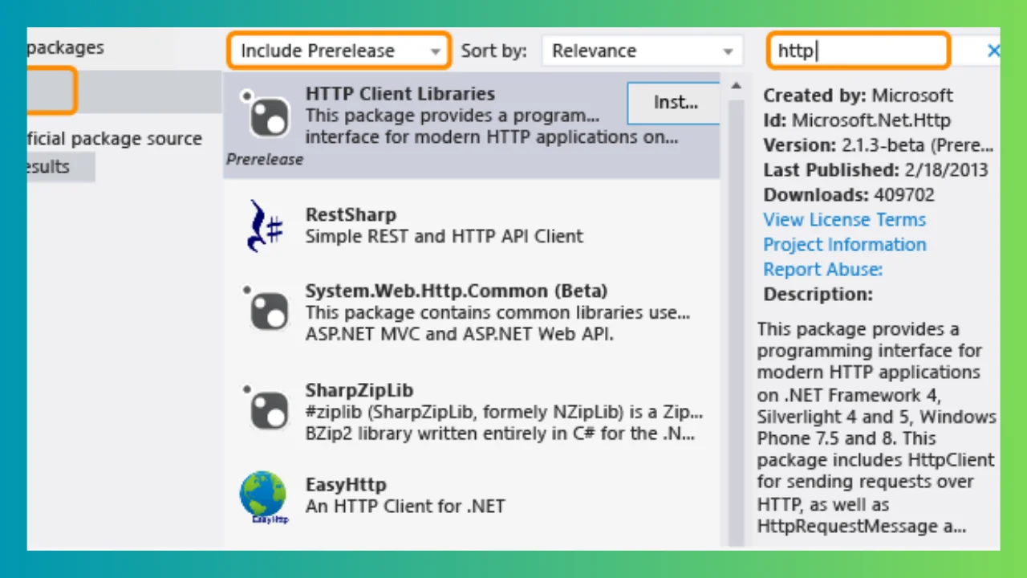The height and width of the screenshot is (578, 1027).
Task: Click the package list vertical scrollbar track
Action: click(734, 321)
